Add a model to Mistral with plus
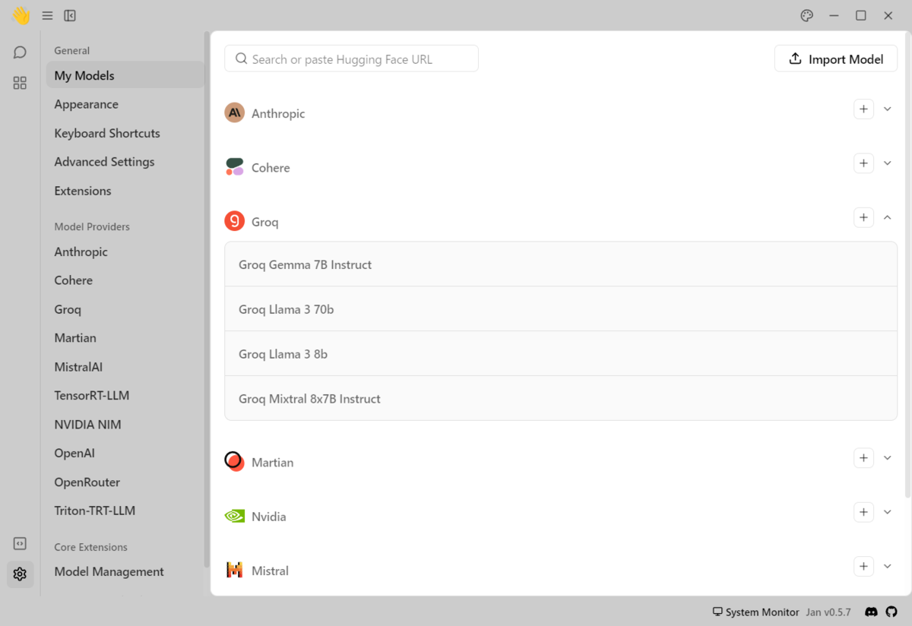This screenshot has width=912, height=626. click(863, 567)
